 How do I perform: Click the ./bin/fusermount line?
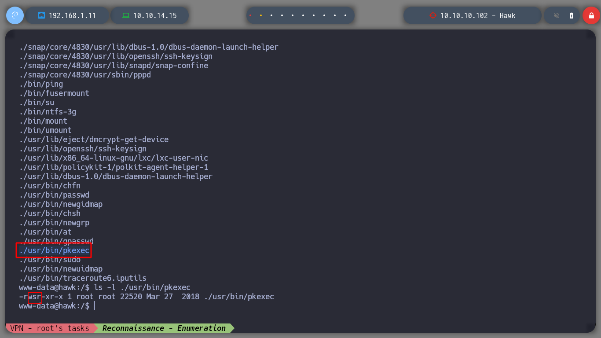tap(54, 93)
